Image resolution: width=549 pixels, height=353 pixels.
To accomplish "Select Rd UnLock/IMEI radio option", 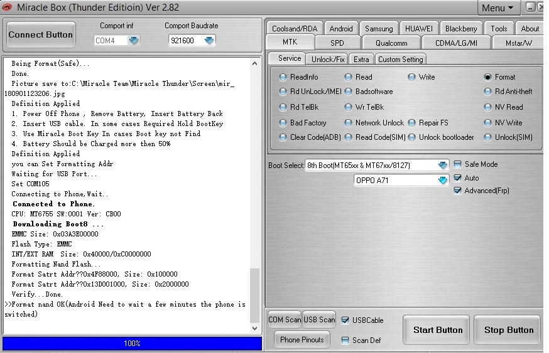I will click(283, 92).
